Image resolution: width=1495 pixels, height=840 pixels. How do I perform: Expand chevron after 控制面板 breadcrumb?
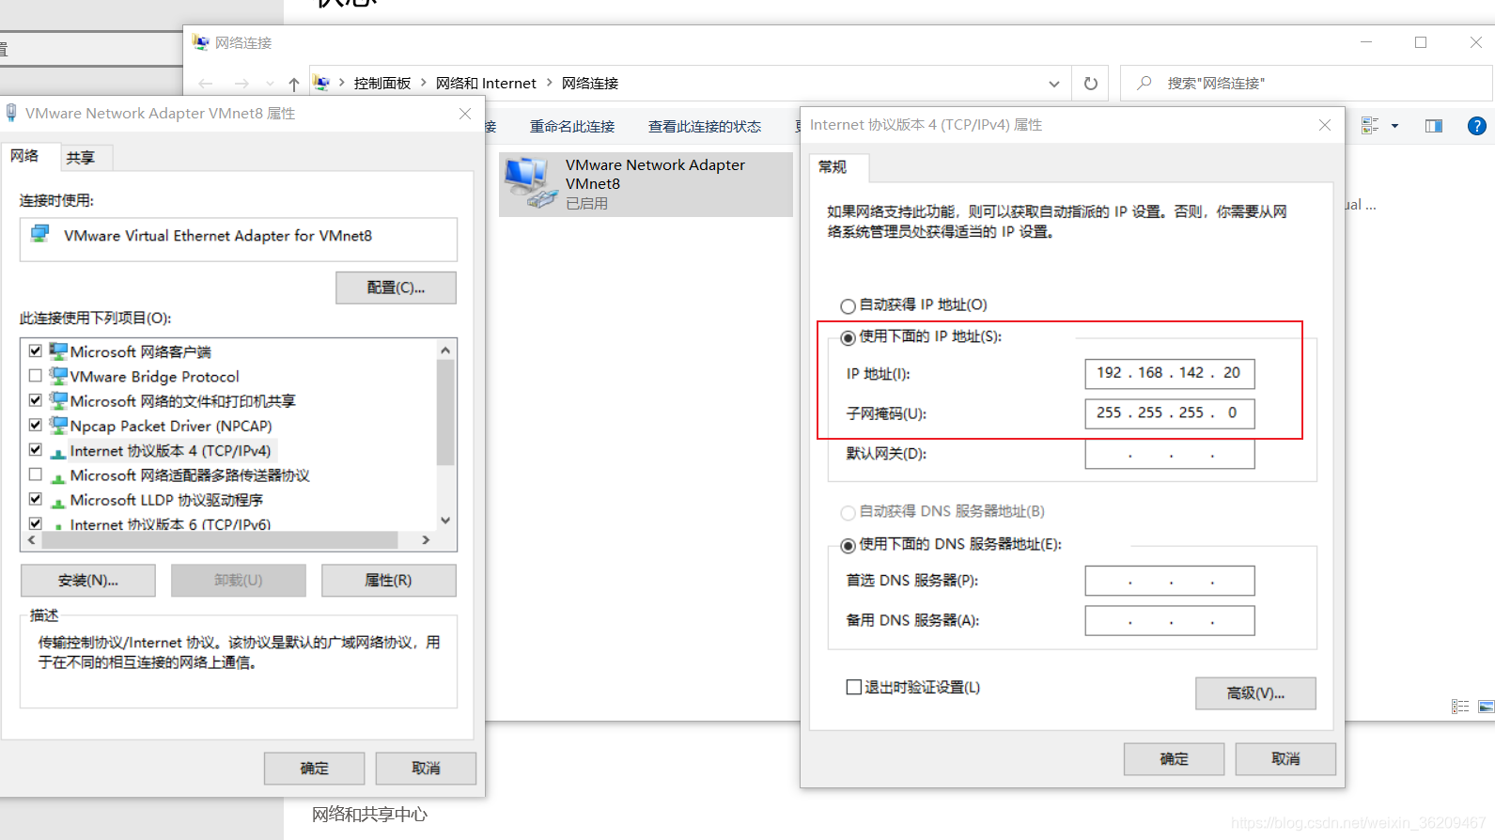click(x=424, y=83)
